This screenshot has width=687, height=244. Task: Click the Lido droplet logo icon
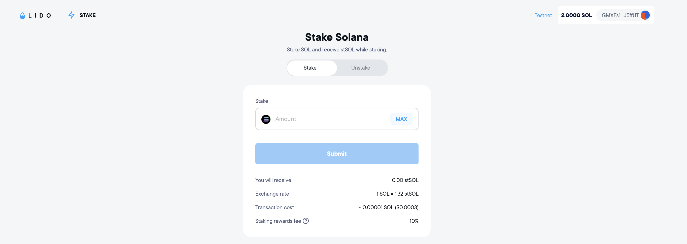(22, 15)
